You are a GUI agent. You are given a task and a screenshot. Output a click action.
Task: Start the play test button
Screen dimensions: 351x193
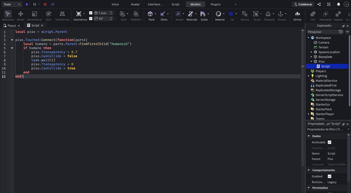tap(27, 4)
